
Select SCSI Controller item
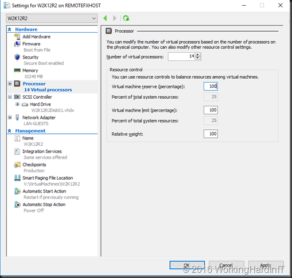37,97
